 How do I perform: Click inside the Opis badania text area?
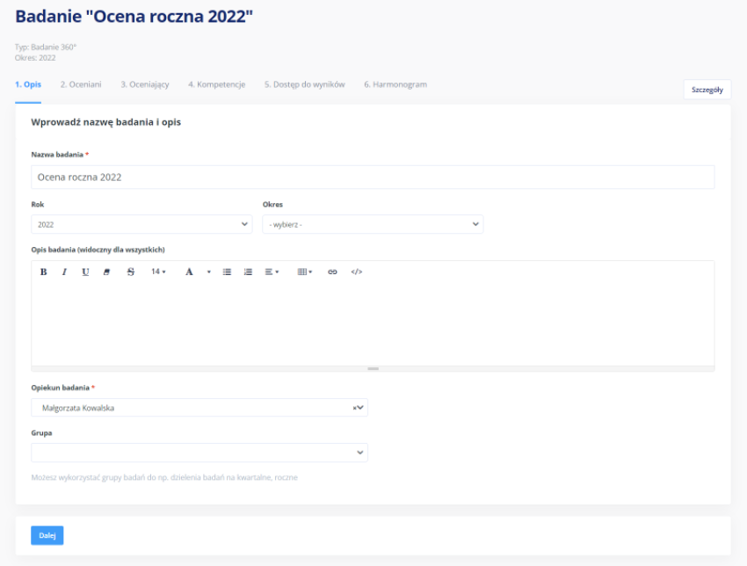373,324
